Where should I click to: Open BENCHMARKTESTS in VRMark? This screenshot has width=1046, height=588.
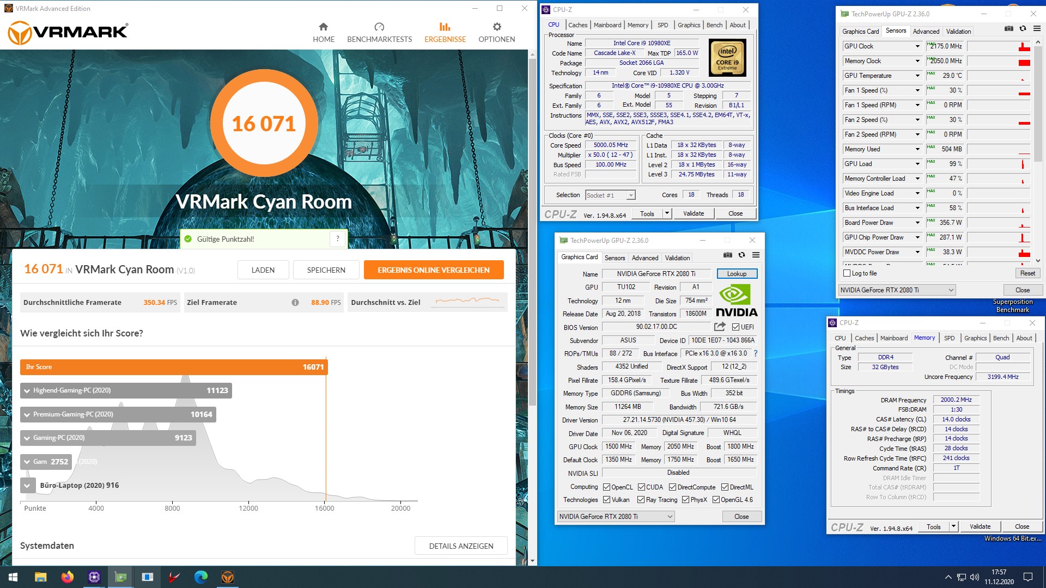pyautogui.click(x=379, y=33)
